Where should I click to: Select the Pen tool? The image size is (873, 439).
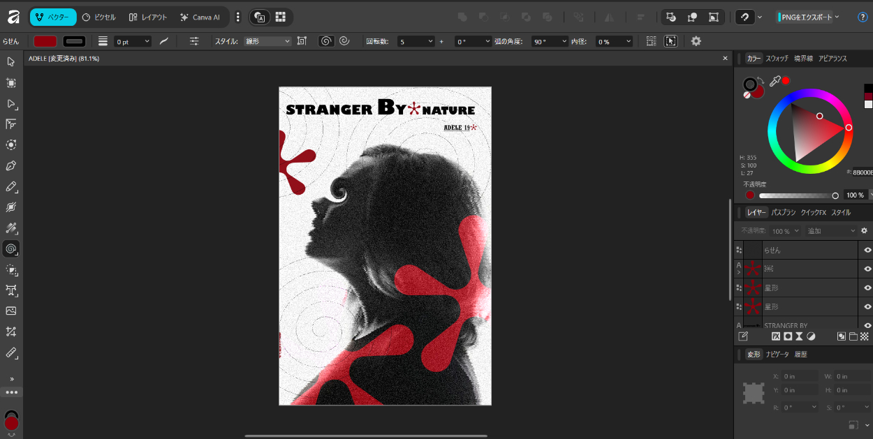coord(11,166)
